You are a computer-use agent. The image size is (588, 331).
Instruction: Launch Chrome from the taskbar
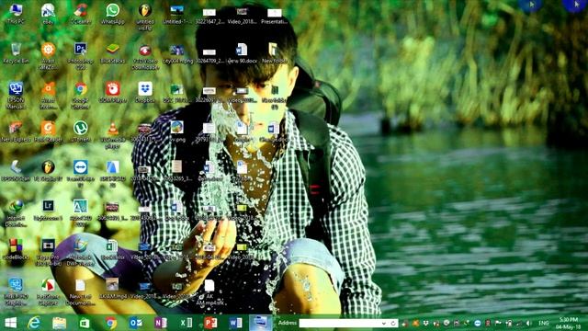110,323
